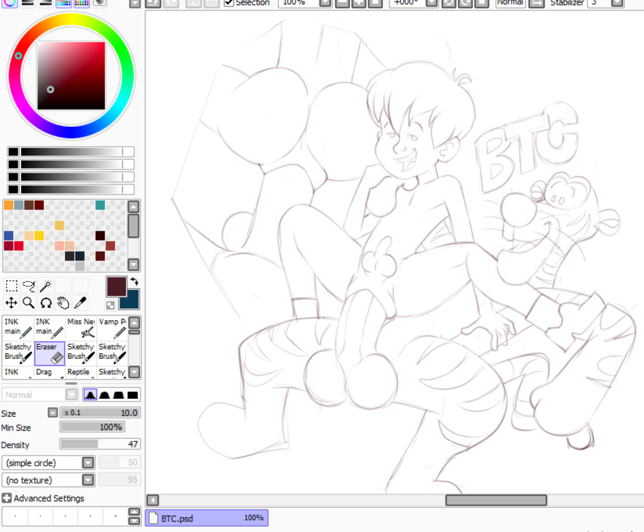This screenshot has width=644, height=532.
Task: Click the canvas horizontal scrollbar thumb
Action: 496,500
